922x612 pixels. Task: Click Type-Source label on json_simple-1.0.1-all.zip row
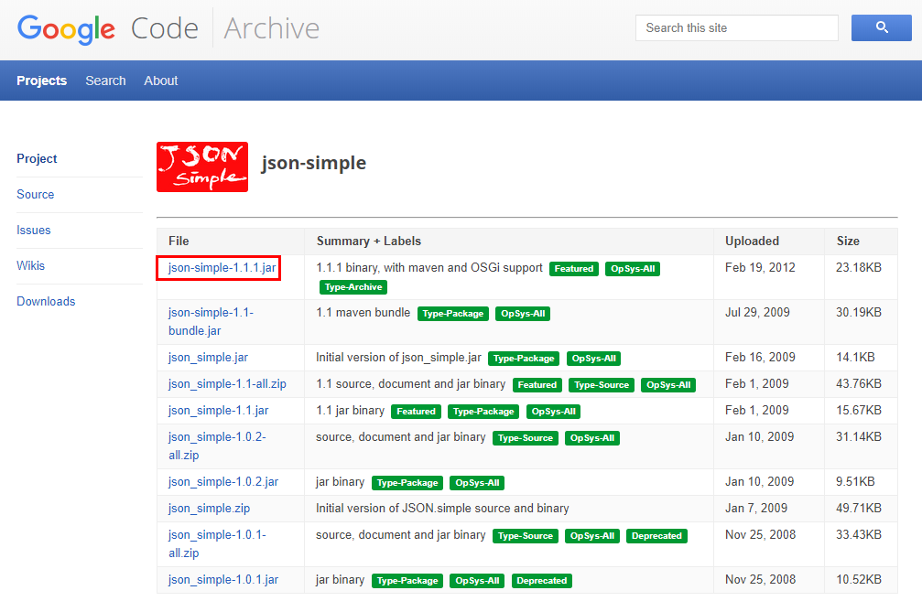[x=526, y=536]
